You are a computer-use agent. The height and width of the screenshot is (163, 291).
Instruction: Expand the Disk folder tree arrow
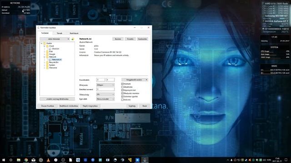tap(45, 51)
